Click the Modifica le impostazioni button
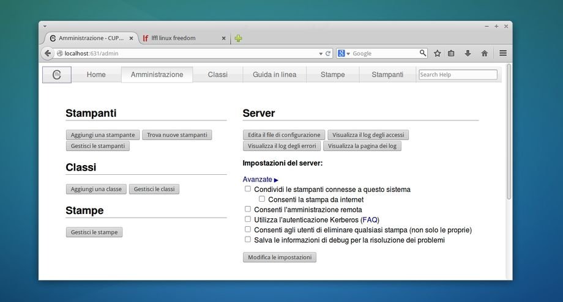Image resolution: width=563 pixels, height=302 pixels. point(279,257)
